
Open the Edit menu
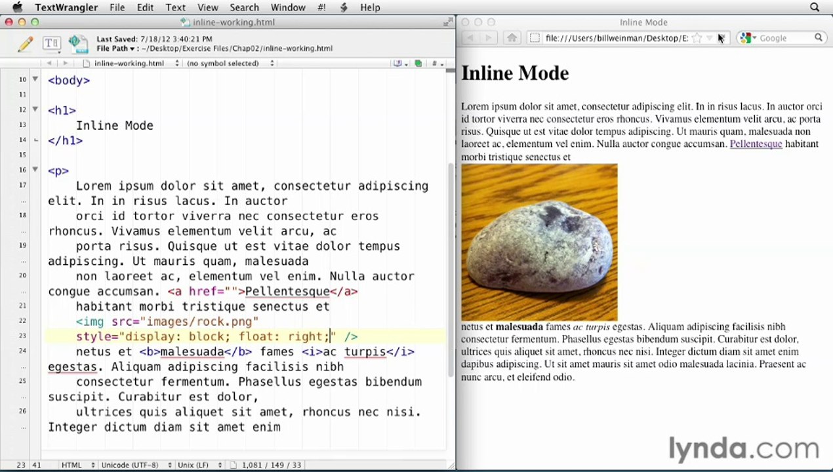[145, 7]
